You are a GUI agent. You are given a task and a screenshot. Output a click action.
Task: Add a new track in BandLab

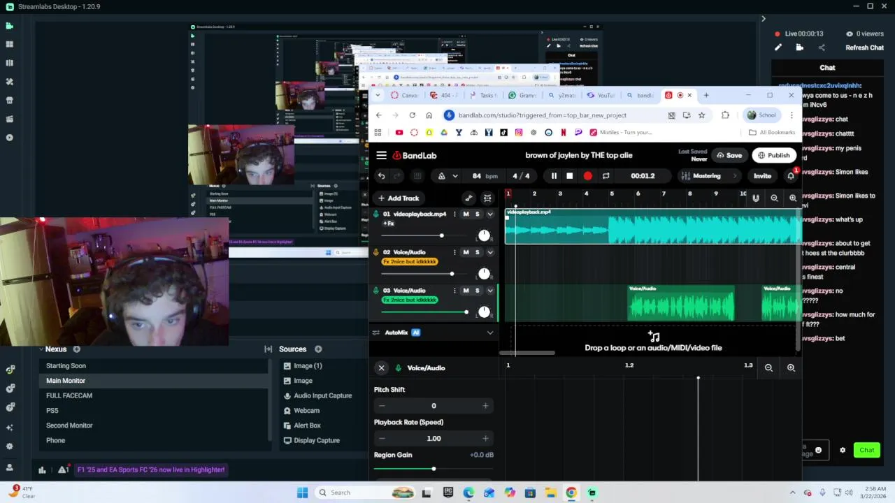(x=398, y=198)
